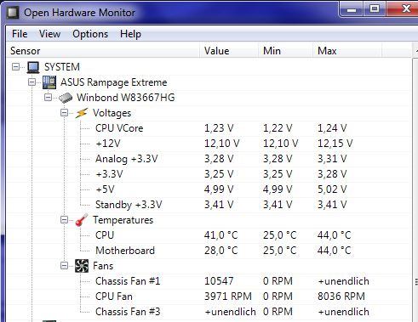Screen dimensions: 418x322
Task: Select the SYSTEM tree label
Action: click(62, 67)
